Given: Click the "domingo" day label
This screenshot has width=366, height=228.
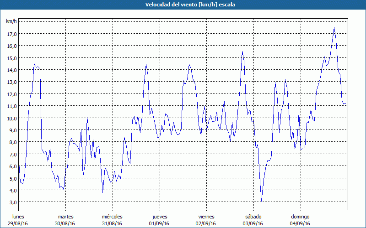Looking at the screenshot, I should click(x=300, y=217).
